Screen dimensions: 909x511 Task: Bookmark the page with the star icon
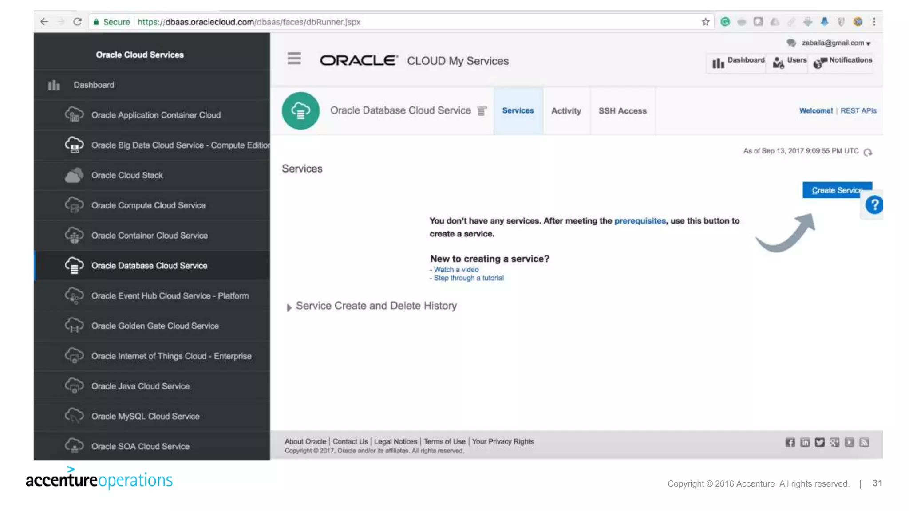pos(705,22)
